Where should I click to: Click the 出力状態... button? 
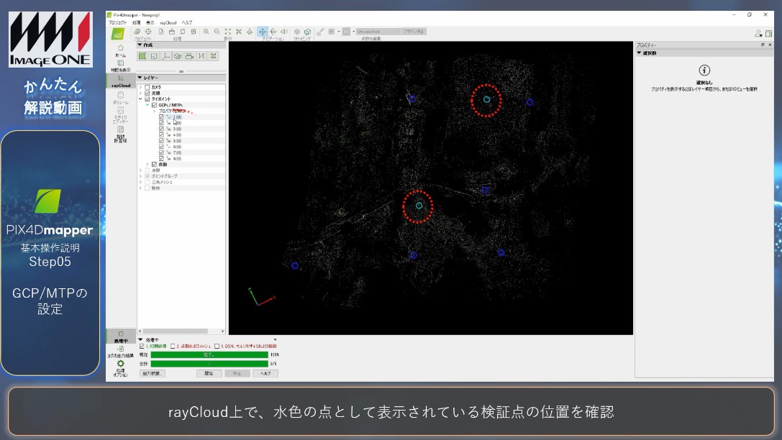152,374
